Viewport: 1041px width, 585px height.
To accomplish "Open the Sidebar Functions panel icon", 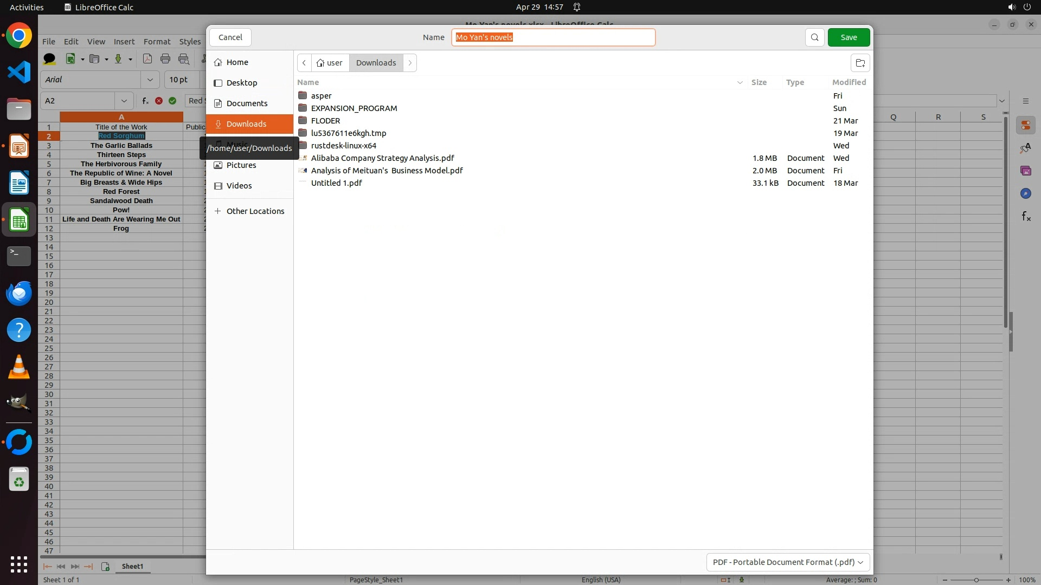I will (x=1026, y=217).
